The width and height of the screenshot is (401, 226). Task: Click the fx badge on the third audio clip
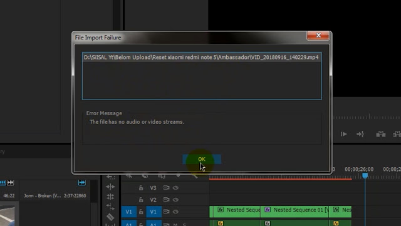(x=336, y=223)
